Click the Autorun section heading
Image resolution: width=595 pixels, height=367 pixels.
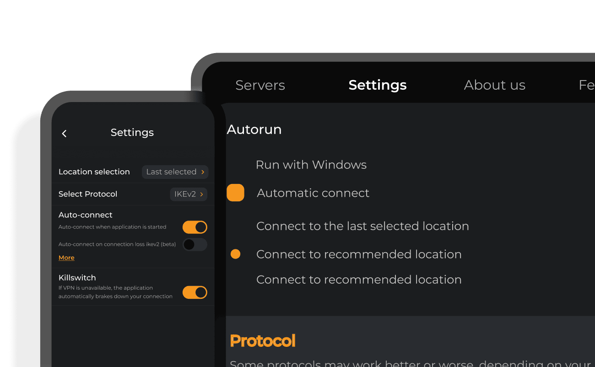(254, 130)
